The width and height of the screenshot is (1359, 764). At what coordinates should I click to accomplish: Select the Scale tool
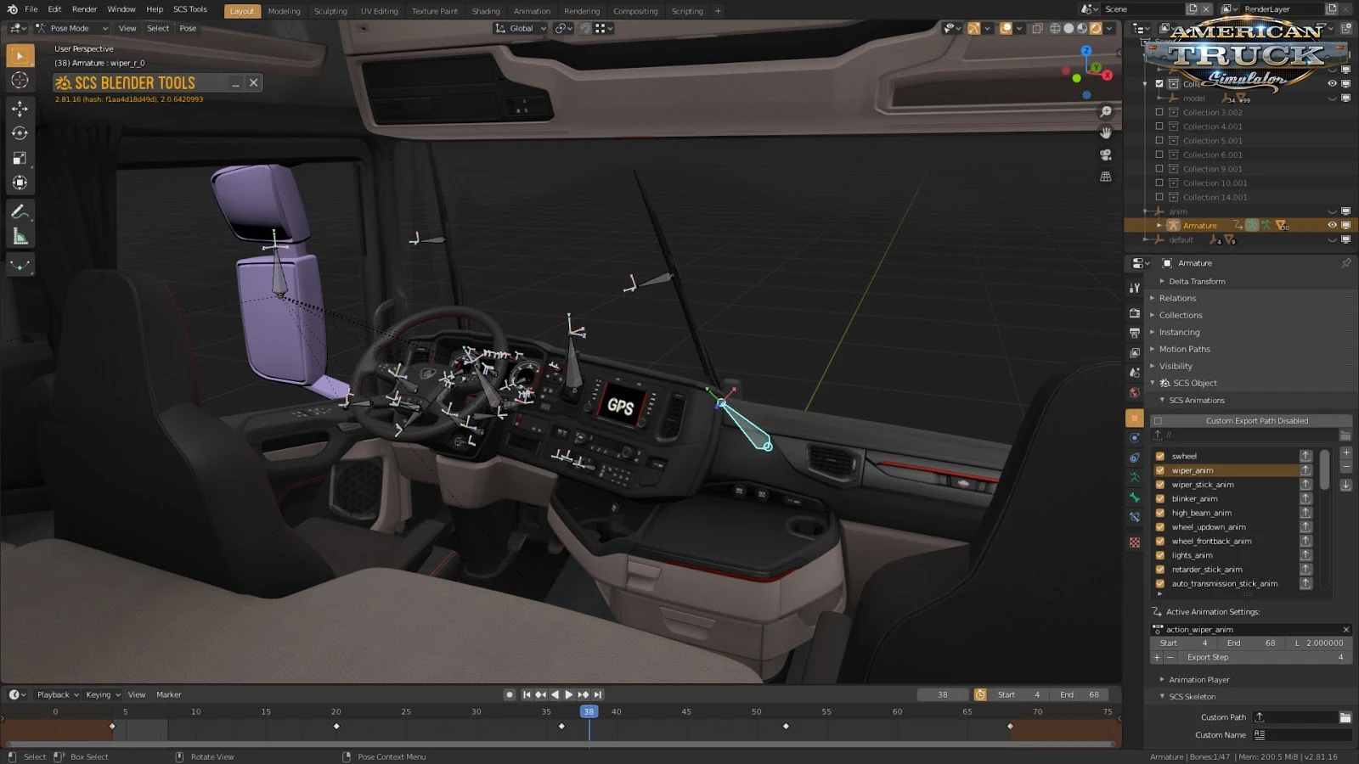[20, 158]
